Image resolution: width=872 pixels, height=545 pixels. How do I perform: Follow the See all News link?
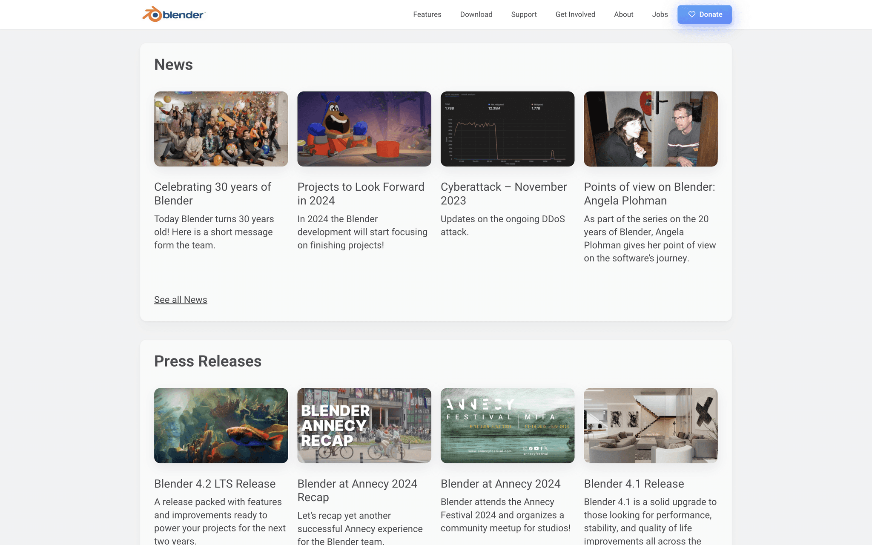point(181,300)
